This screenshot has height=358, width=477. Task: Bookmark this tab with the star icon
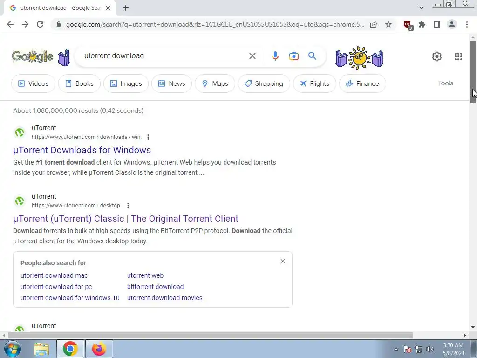[x=388, y=24]
